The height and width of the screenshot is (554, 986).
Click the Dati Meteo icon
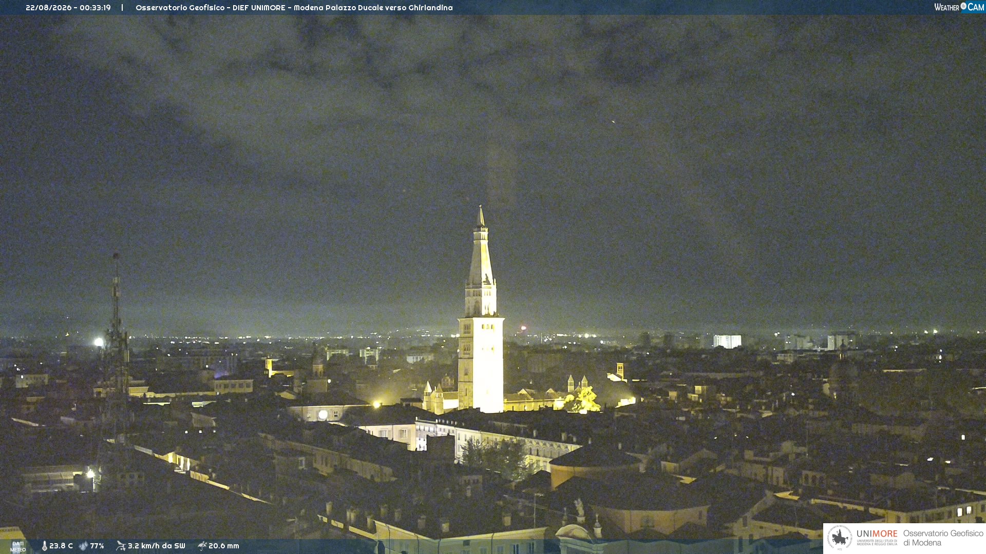click(18, 546)
